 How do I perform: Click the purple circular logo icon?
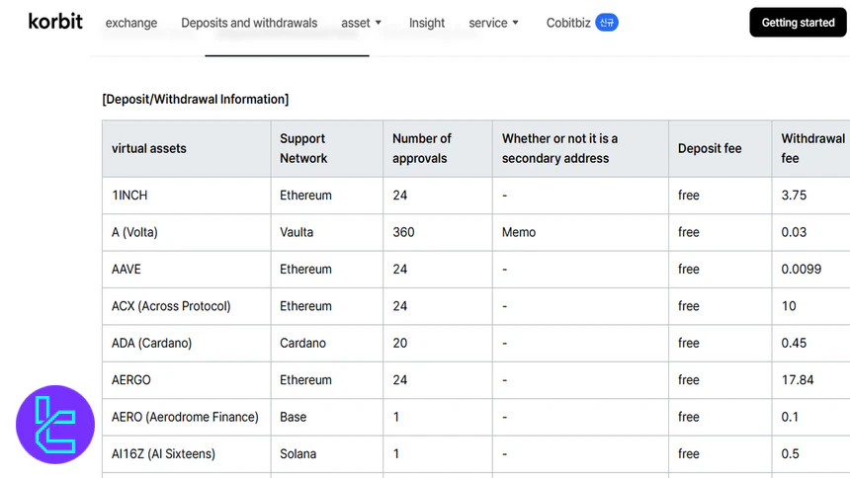click(55, 425)
